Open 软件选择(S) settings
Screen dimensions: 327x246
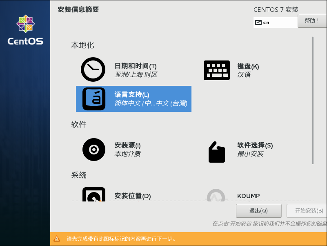click(255, 145)
